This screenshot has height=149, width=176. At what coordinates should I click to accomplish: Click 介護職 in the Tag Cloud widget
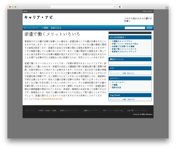124,99
